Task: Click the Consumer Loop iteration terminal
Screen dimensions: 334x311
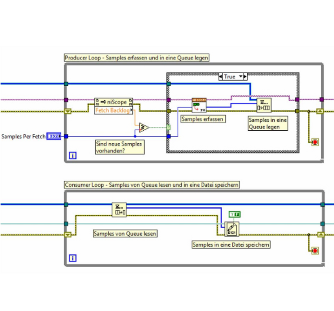Action: [73, 258]
